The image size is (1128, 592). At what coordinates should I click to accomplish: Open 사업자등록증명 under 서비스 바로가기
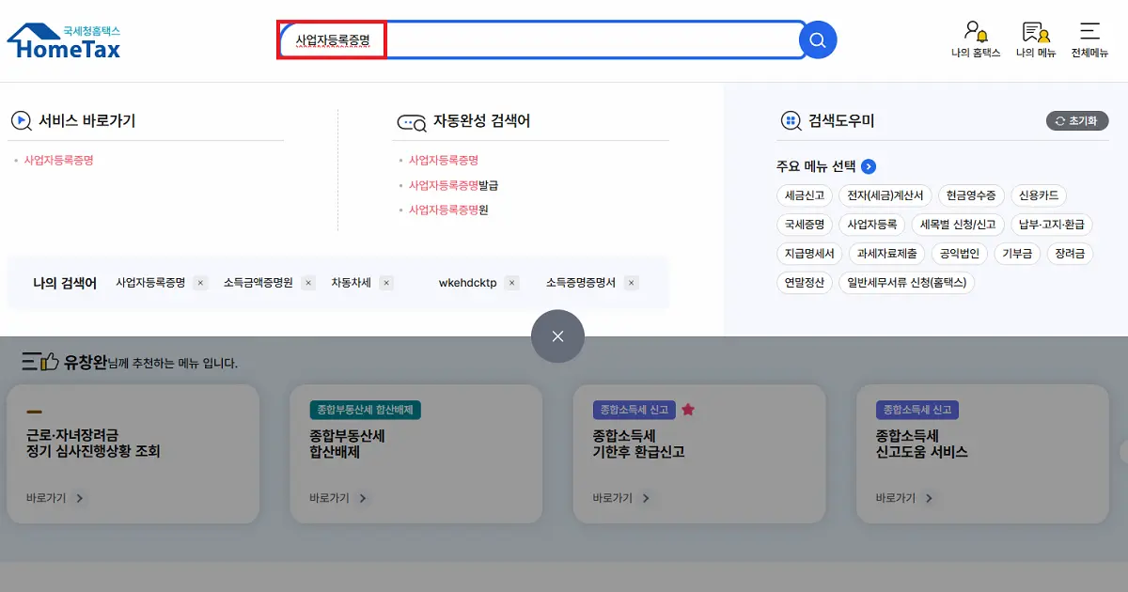[58, 161]
